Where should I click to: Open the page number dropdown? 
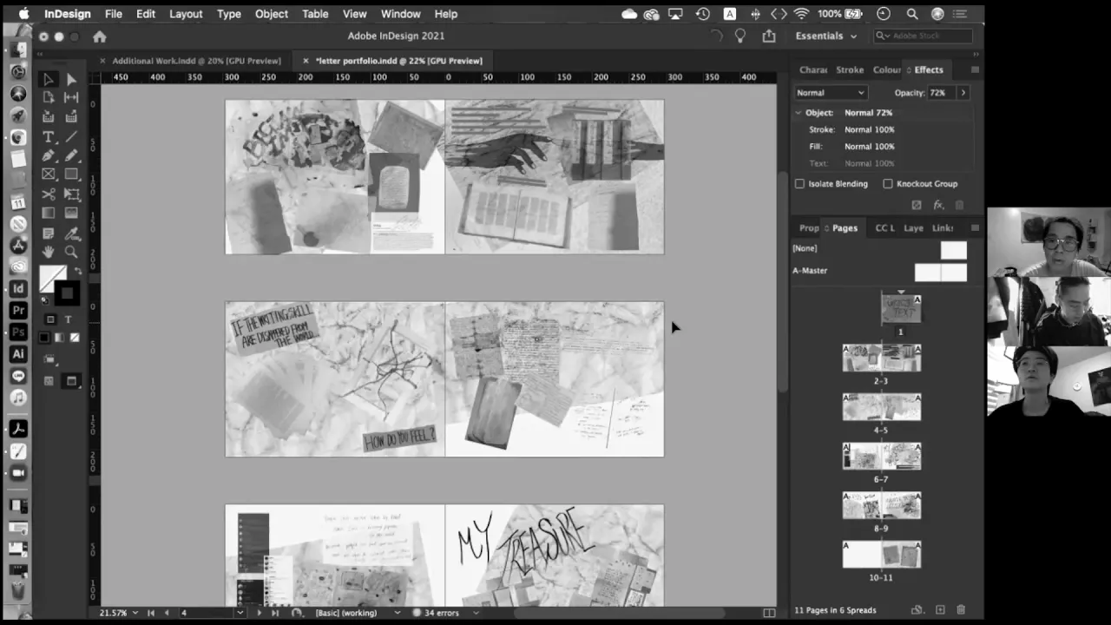pos(240,613)
